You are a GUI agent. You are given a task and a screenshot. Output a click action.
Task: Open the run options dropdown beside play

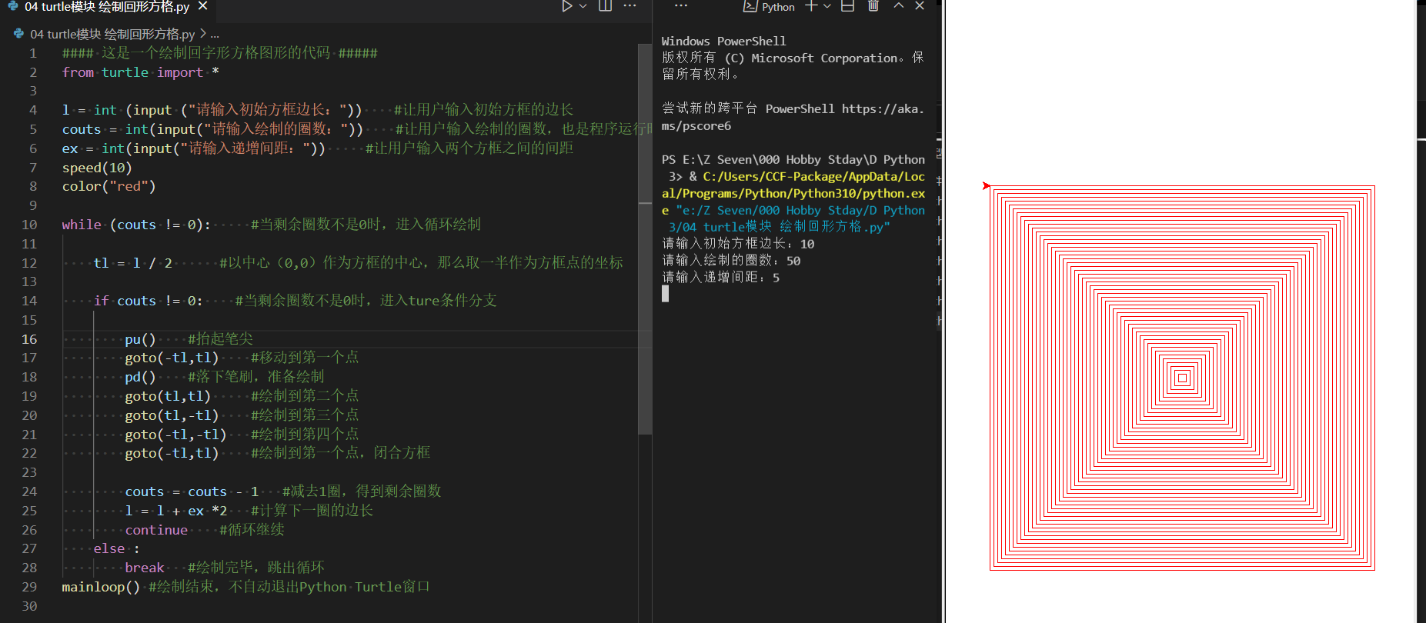point(583,6)
